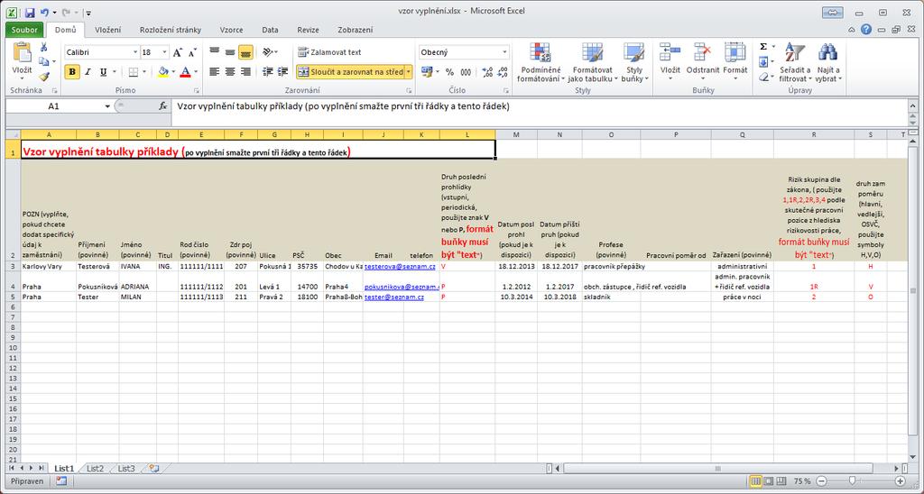Click Formátovat jako tabulku icon
The height and width of the screenshot is (494, 924).
[593, 52]
